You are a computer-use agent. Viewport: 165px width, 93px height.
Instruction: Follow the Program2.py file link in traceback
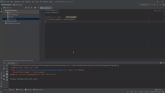point(41,70)
